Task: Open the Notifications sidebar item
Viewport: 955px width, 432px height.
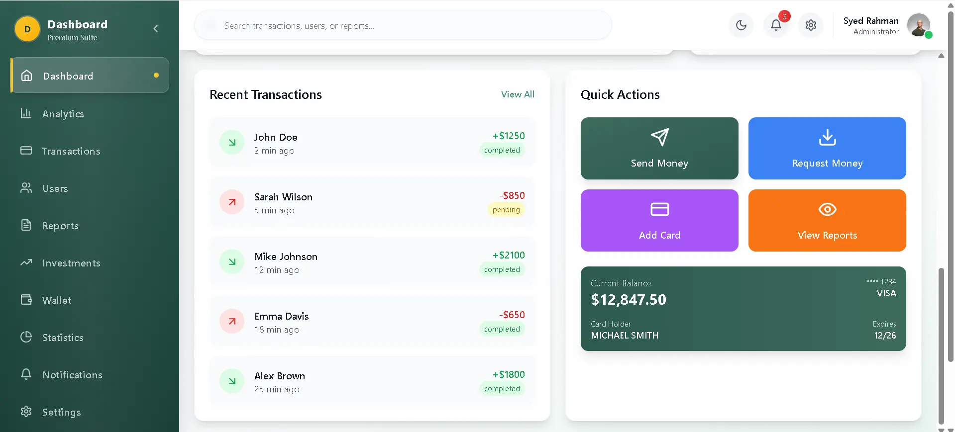Action: (72, 375)
